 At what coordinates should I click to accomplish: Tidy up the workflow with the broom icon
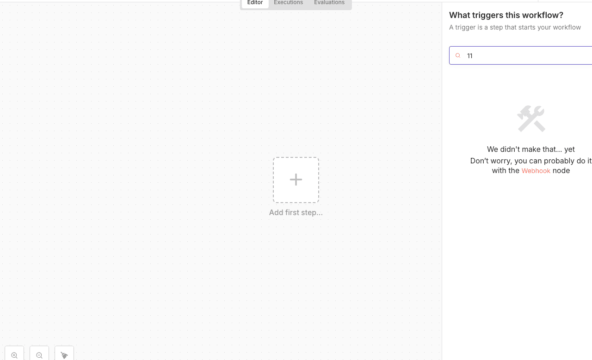64,355
